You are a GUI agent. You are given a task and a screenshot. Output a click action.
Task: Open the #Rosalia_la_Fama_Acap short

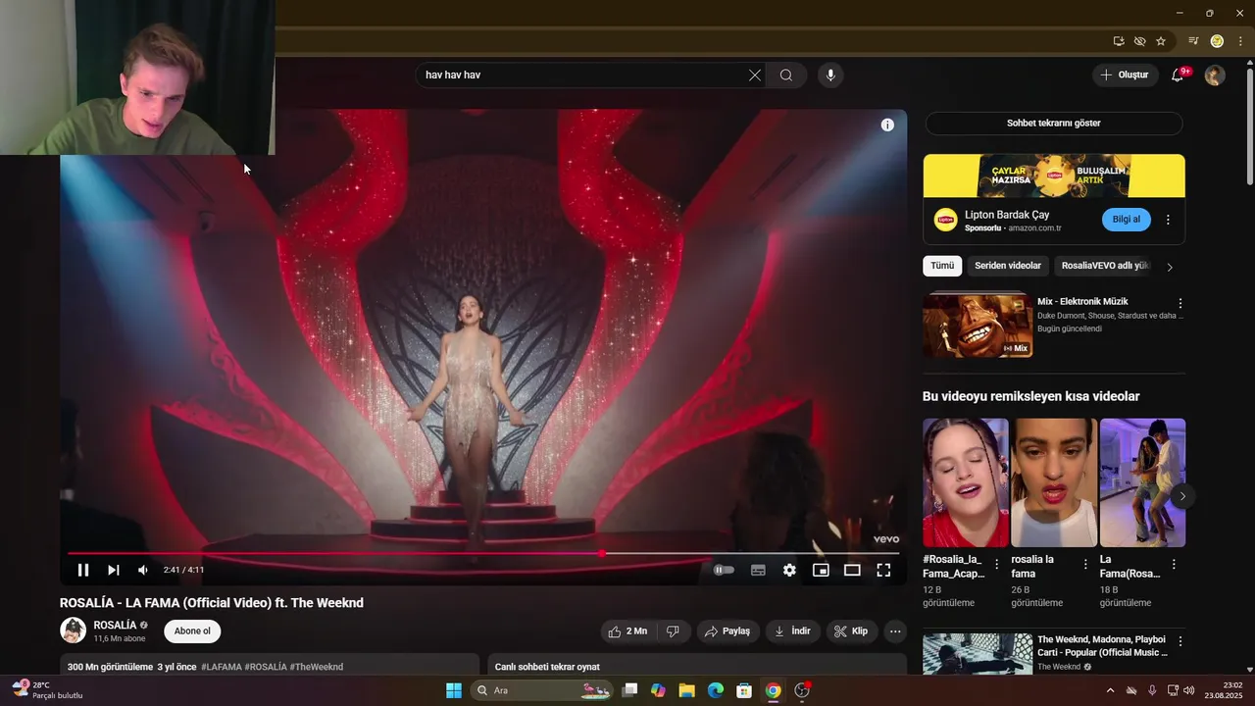966,482
